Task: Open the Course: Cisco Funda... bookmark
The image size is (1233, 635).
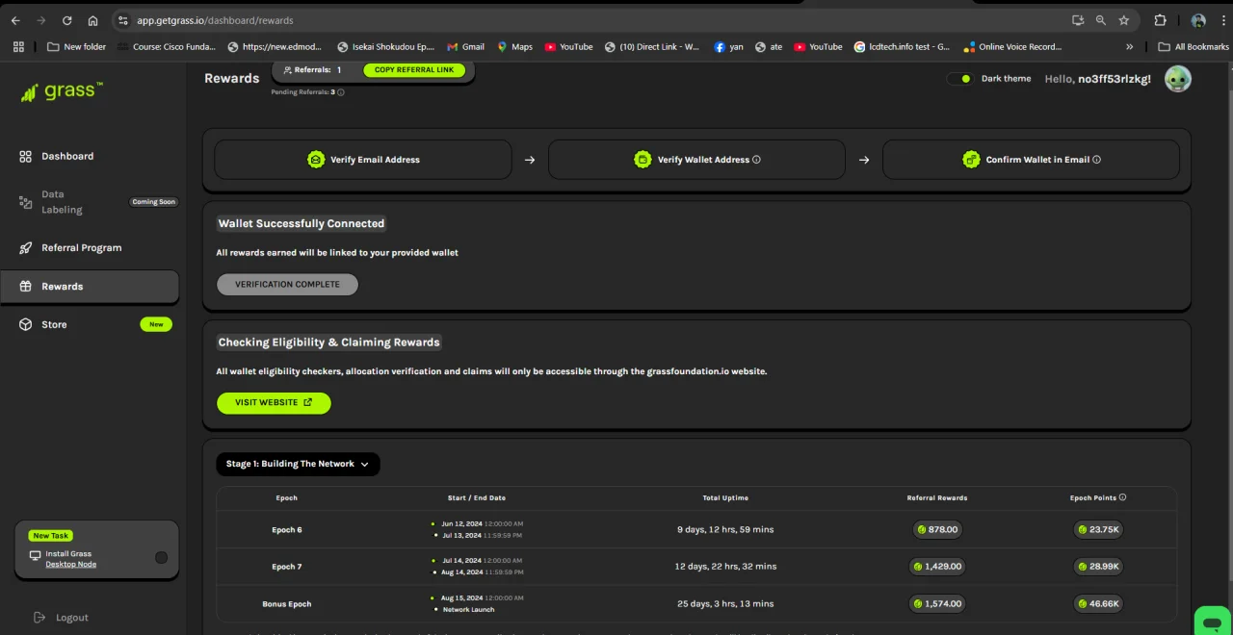Action: [166, 46]
